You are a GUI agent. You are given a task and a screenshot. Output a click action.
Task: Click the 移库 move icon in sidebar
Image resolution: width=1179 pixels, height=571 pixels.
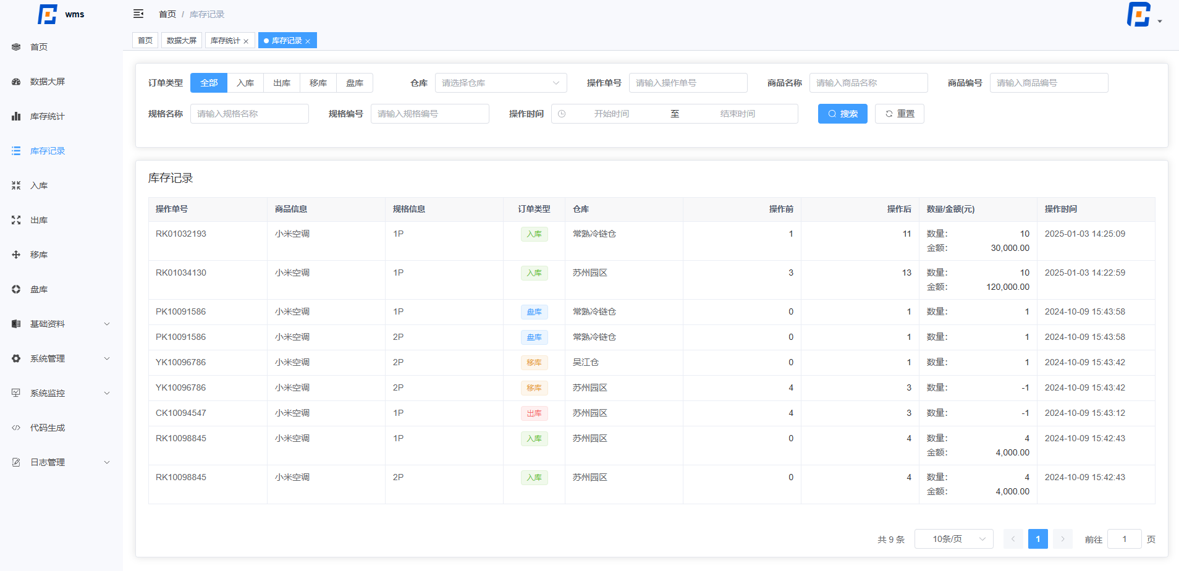click(x=16, y=255)
